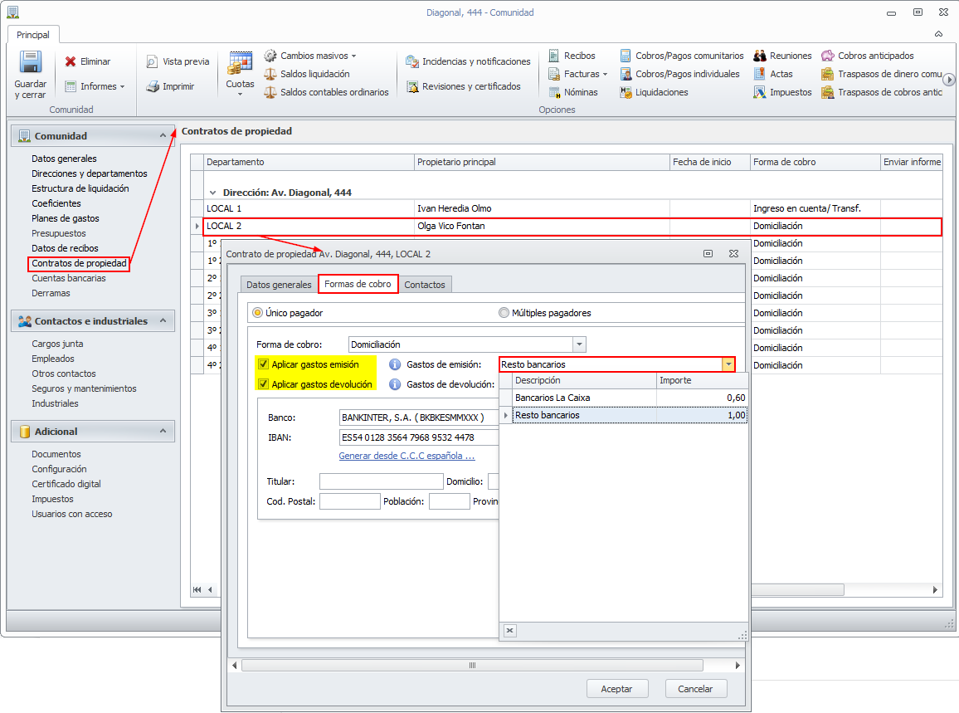959x713 pixels.
Task: Switch to Datos generales tab
Action: (279, 285)
